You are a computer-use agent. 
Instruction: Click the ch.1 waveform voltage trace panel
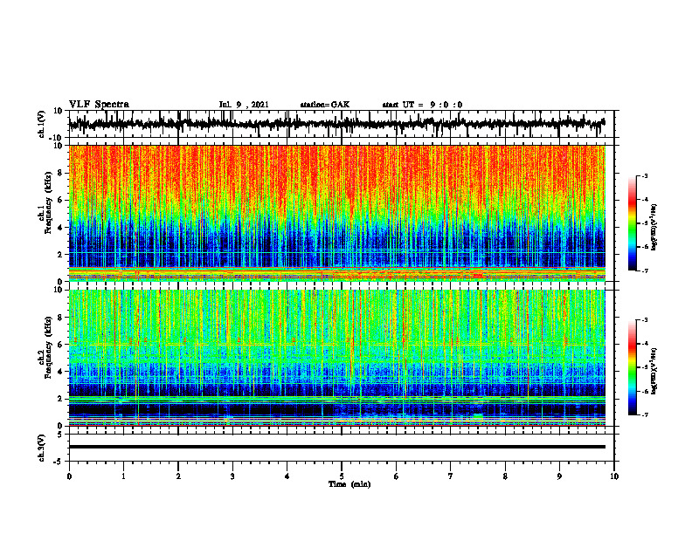(x=341, y=124)
